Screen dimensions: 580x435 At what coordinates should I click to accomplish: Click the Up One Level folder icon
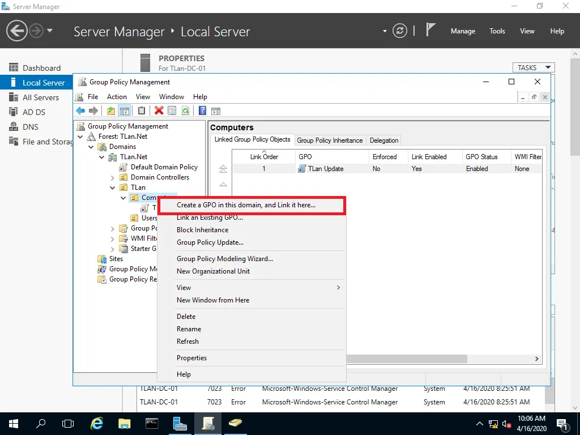pyautogui.click(x=110, y=110)
